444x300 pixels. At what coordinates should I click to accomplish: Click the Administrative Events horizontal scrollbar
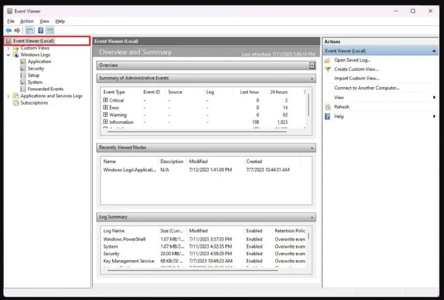click(x=198, y=131)
